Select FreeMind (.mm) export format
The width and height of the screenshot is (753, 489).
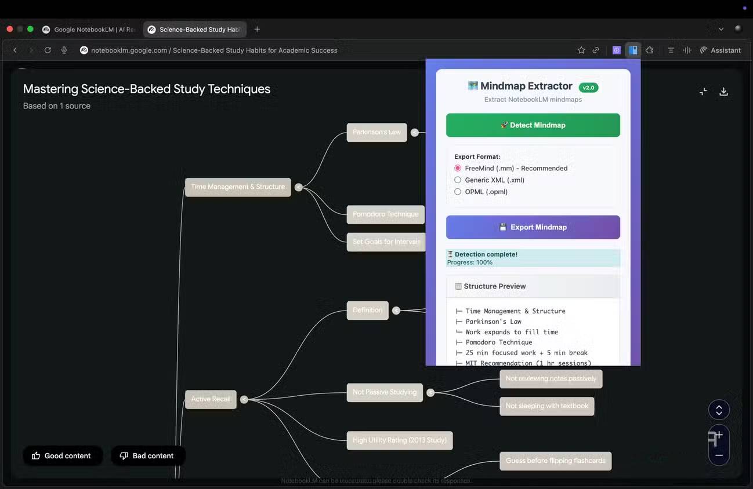point(458,168)
